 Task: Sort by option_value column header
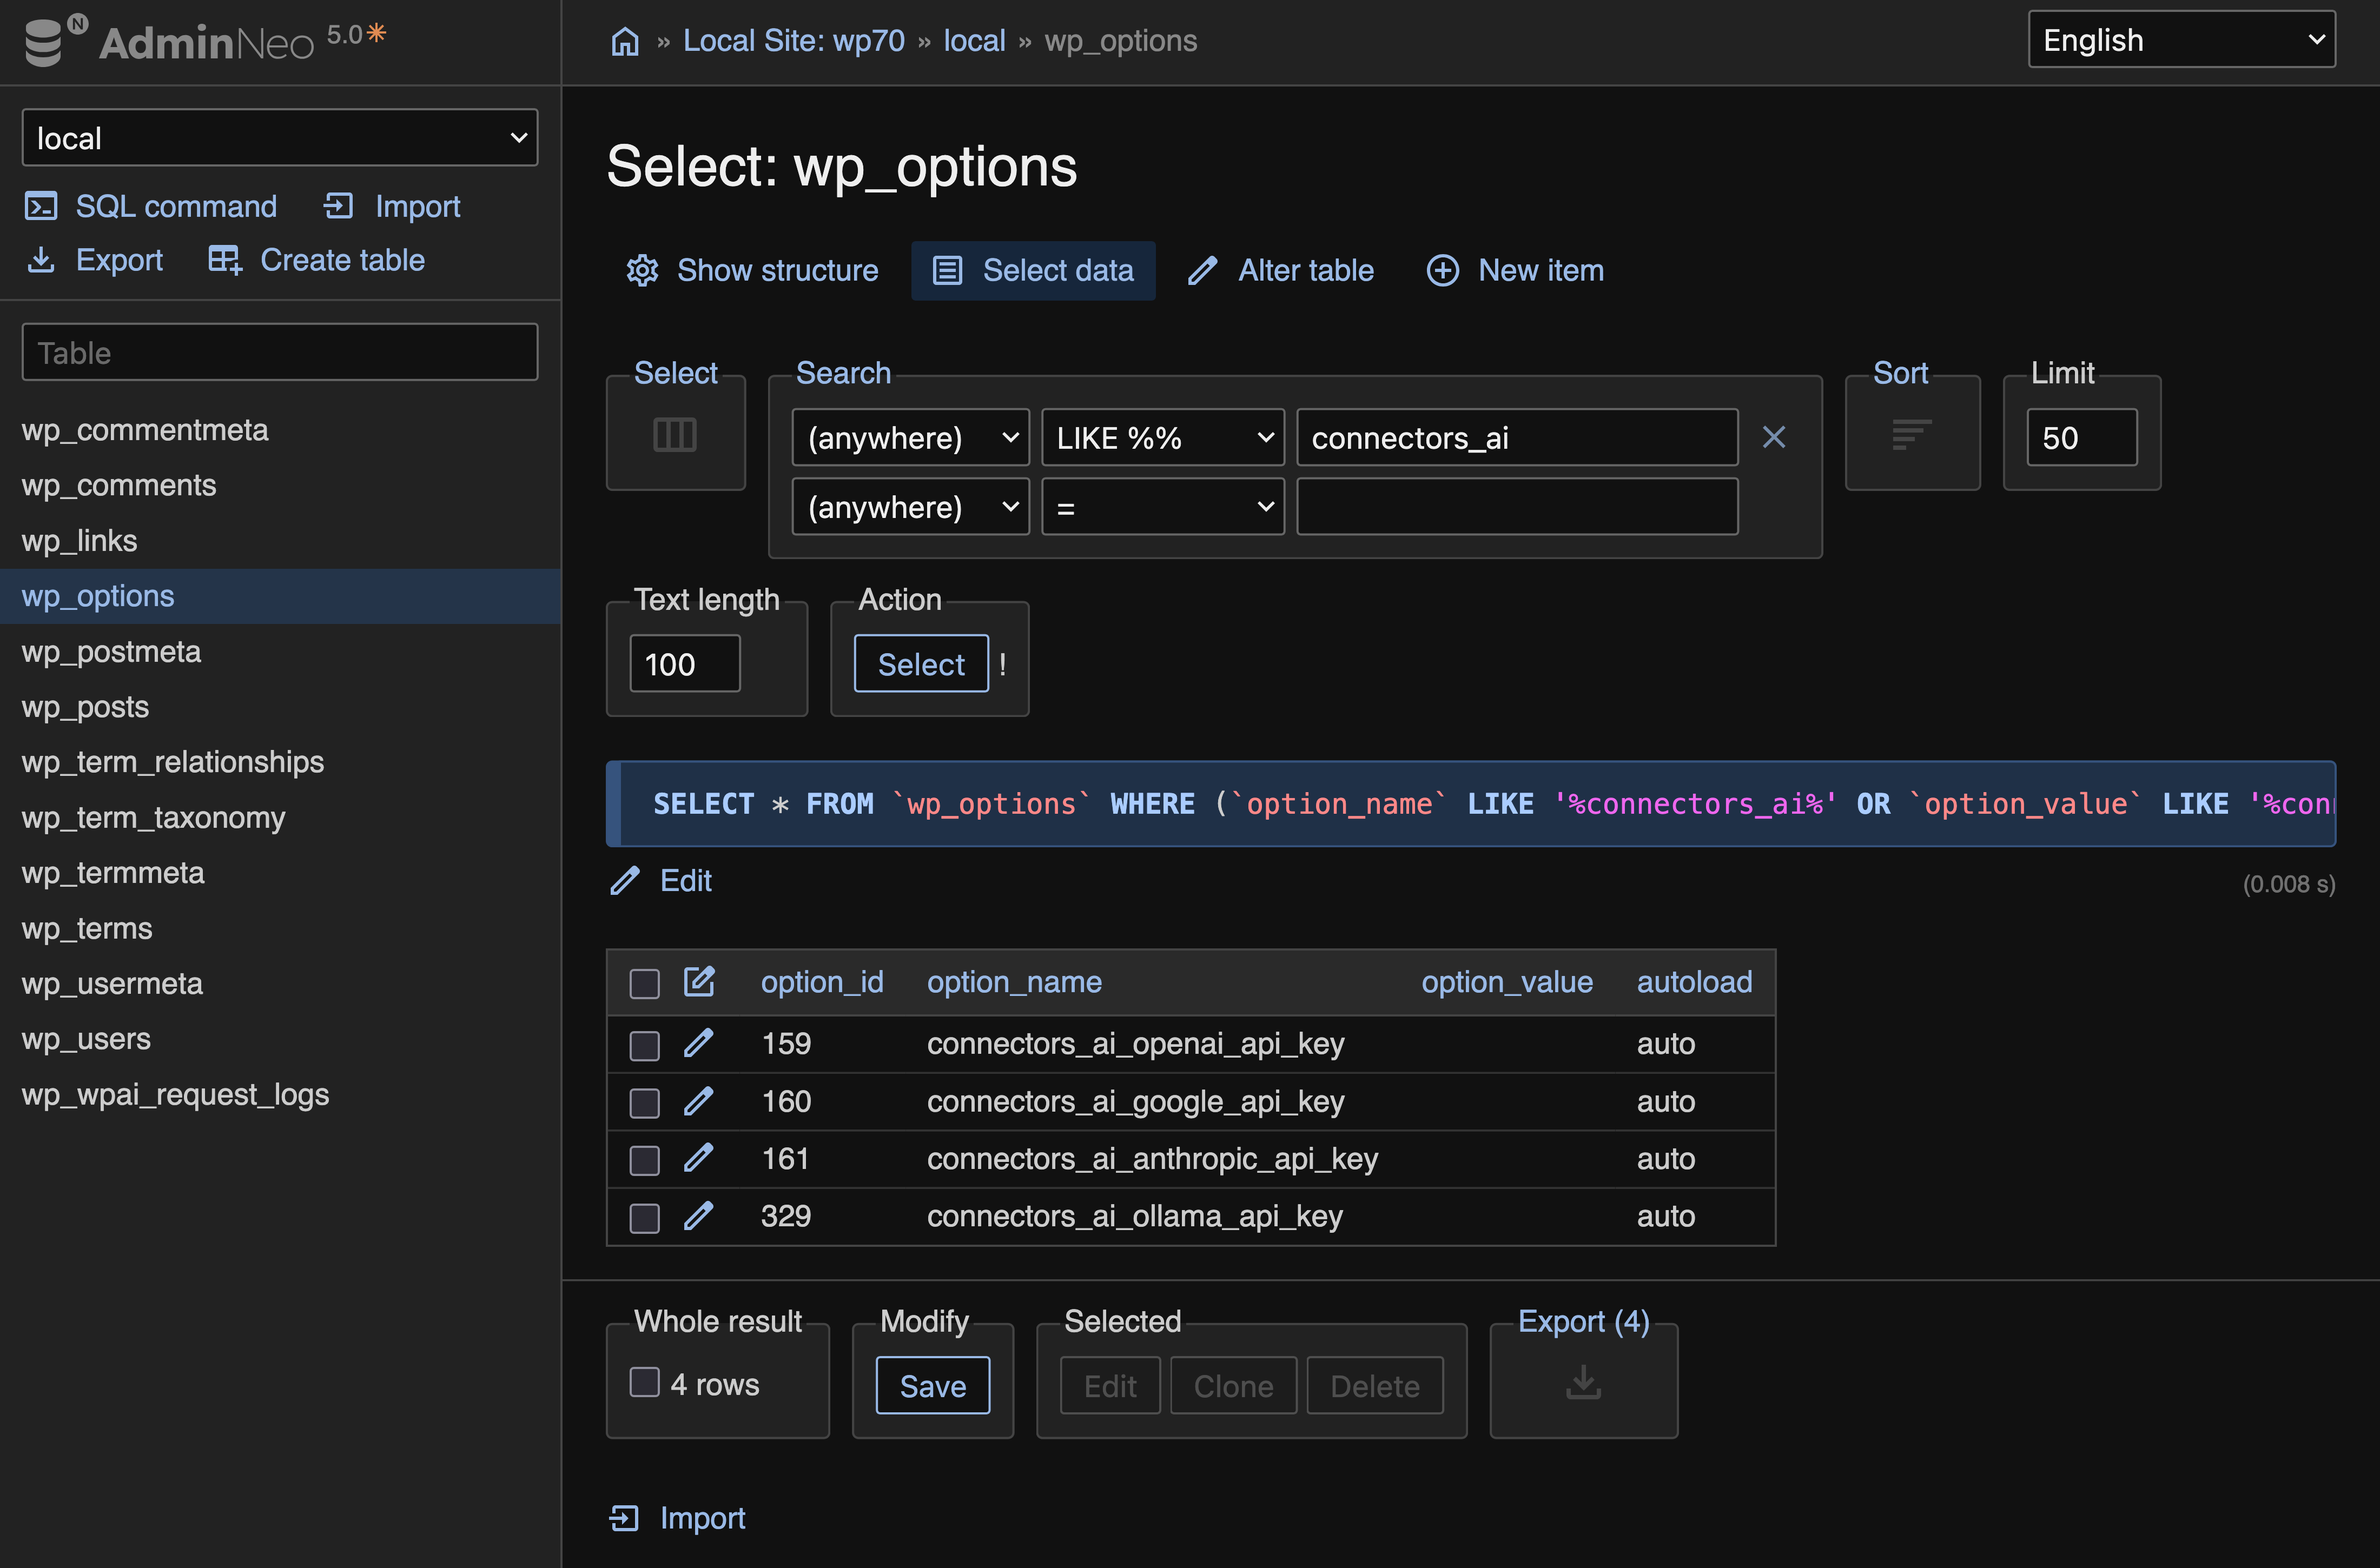click(x=1506, y=982)
